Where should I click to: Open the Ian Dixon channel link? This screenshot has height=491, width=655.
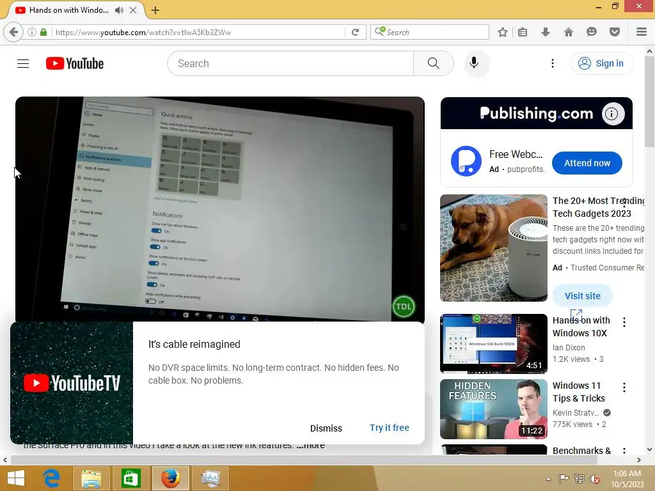pos(569,347)
